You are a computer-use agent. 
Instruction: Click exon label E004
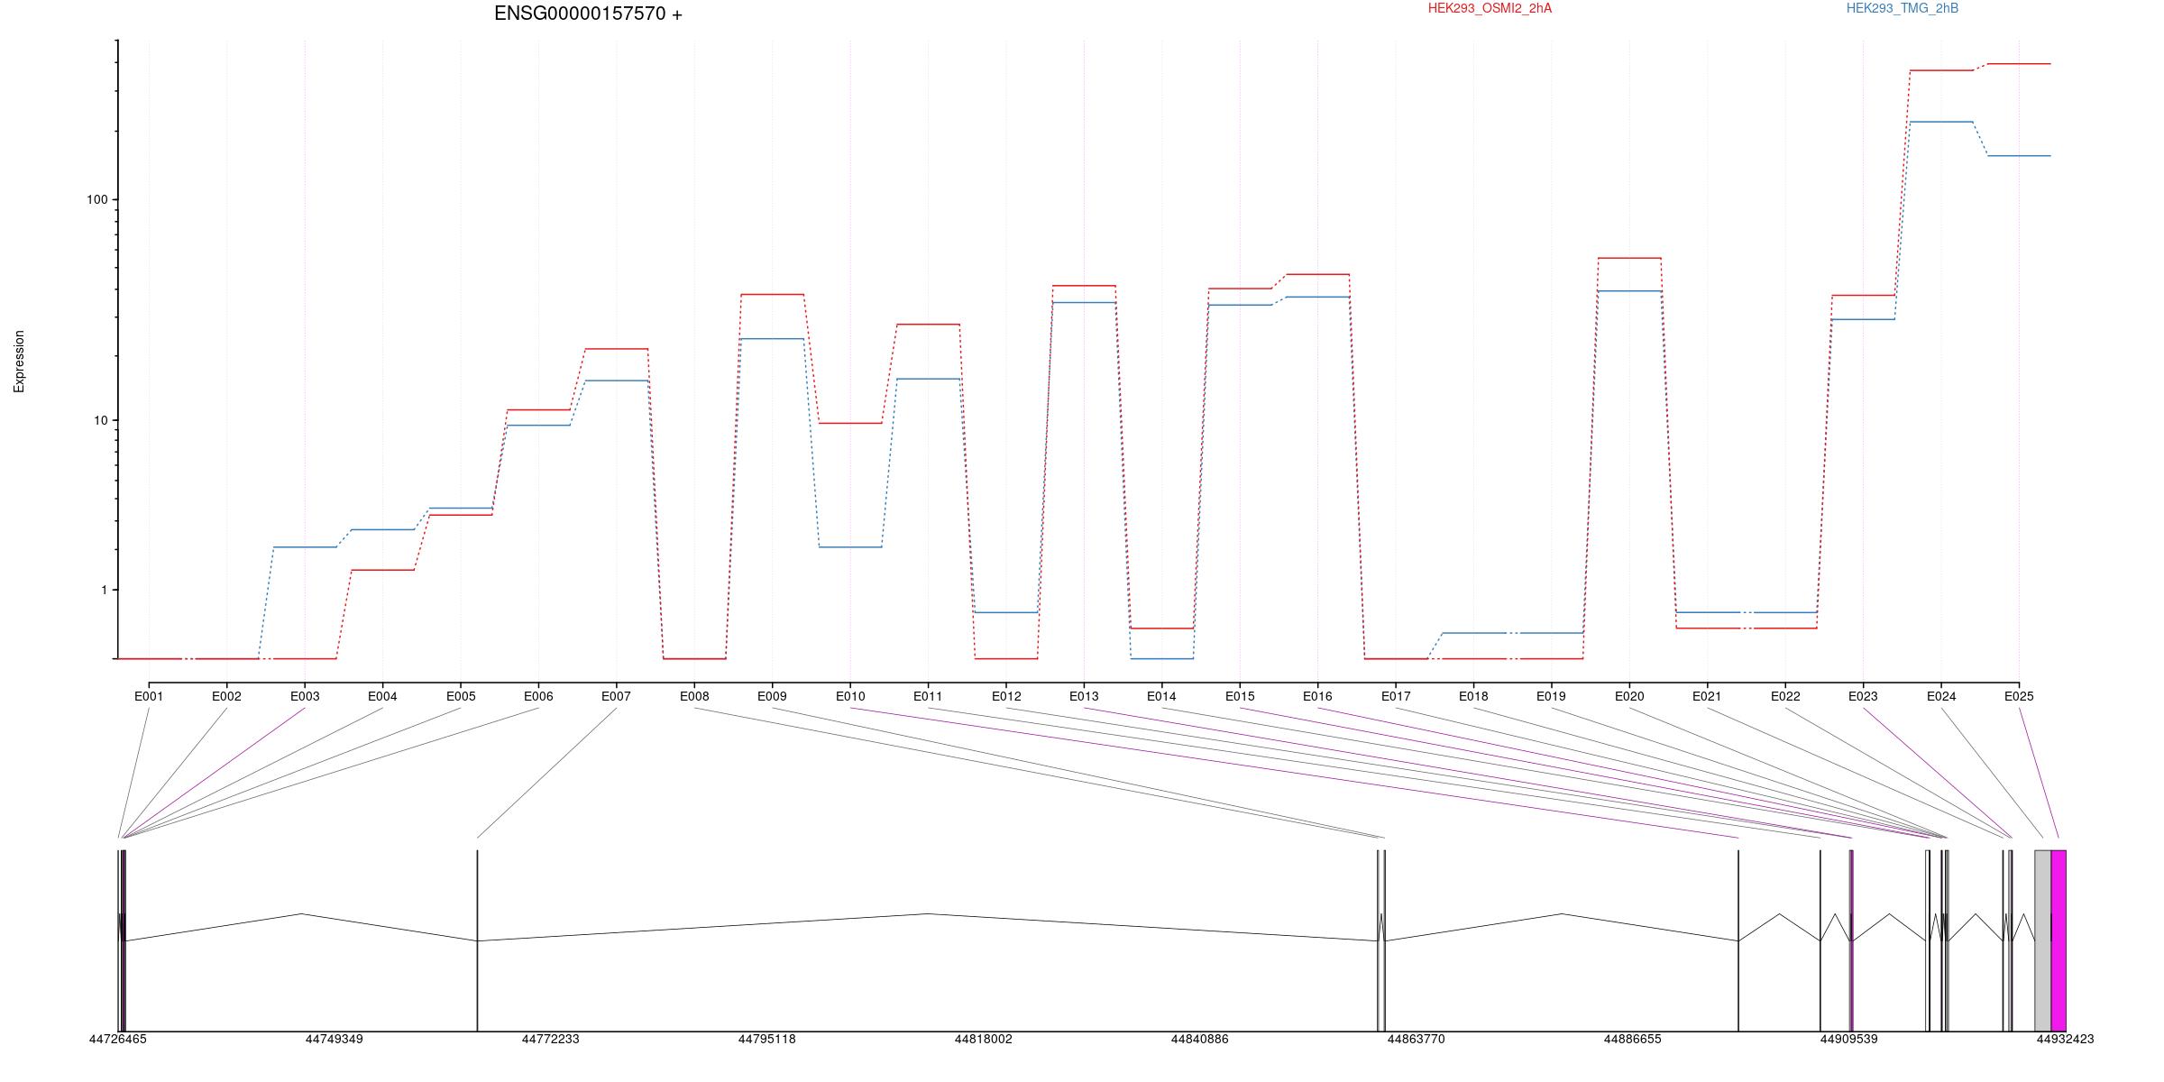click(x=382, y=696)
